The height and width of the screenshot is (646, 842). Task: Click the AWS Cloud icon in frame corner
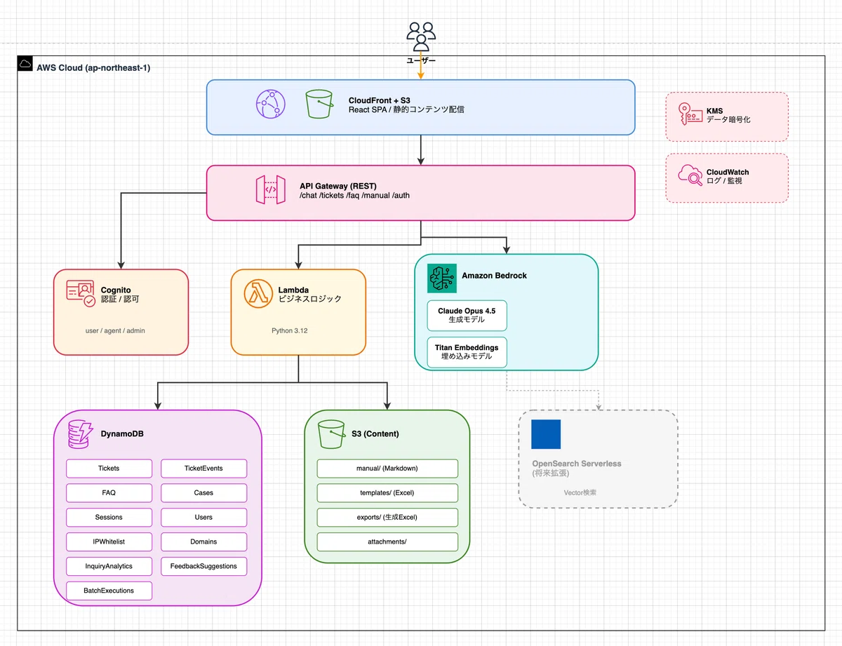pyautogui.click(x=25, y=63)
